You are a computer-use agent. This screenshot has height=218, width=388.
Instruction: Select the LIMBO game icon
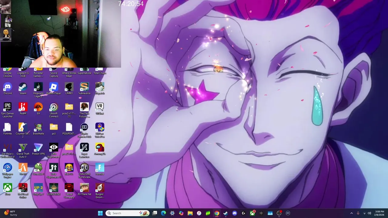pos(69,89)
